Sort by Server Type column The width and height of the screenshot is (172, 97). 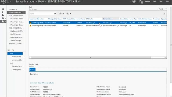(x=133, y=19)
